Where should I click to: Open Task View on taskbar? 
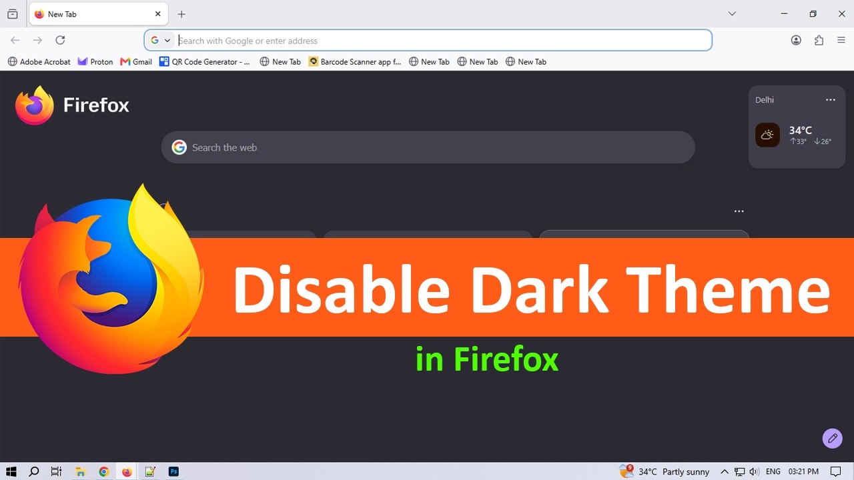click(x=57, y=471)
